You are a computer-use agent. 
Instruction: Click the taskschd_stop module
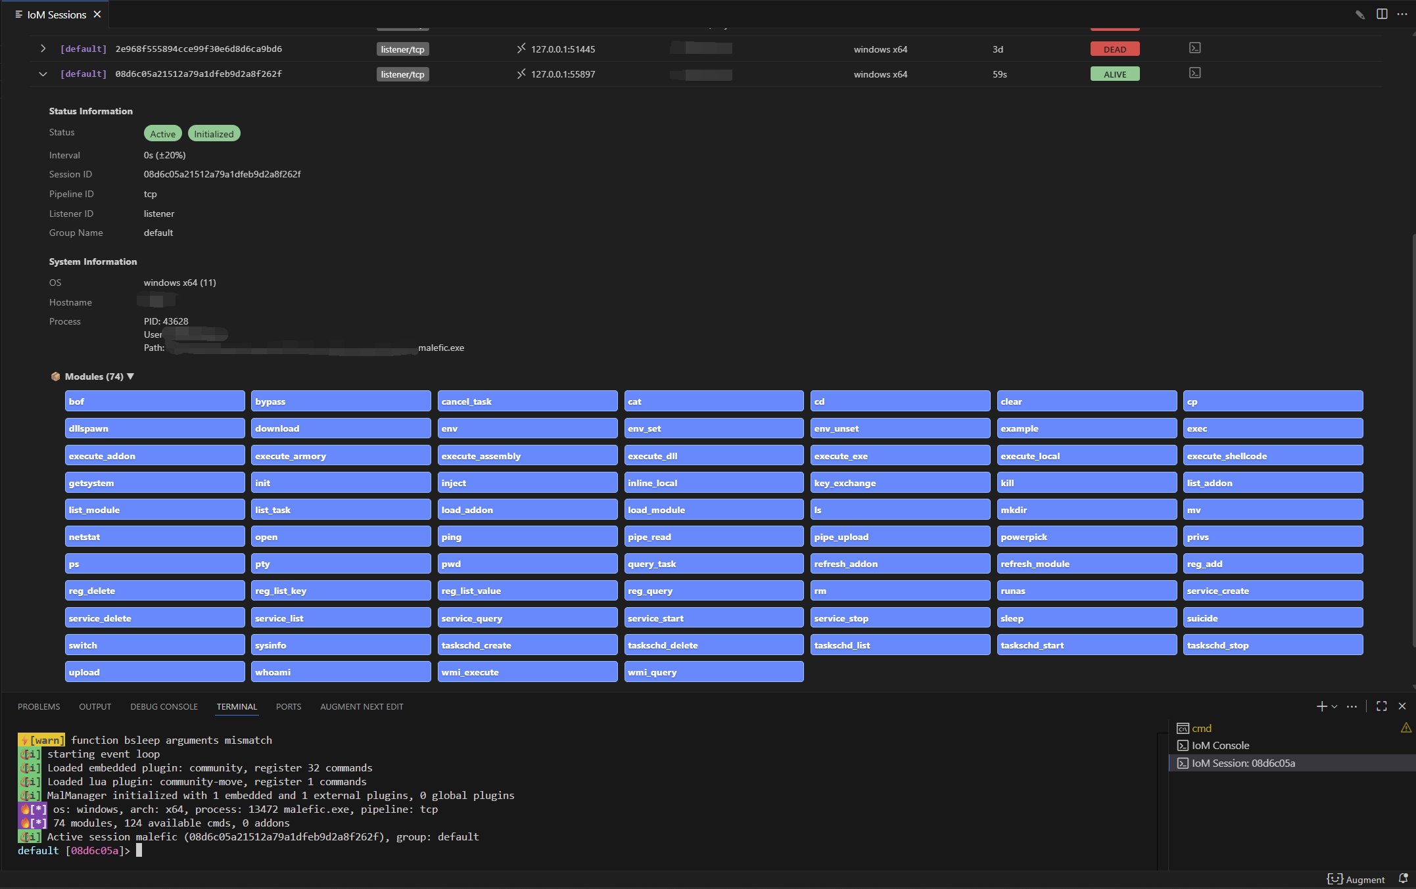[x=1273, y=645]
